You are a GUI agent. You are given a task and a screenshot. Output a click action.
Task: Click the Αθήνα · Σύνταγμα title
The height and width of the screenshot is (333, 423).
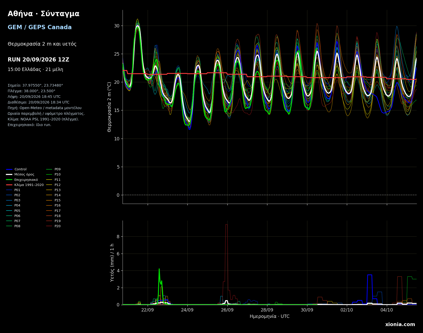[x=44, y=14]
